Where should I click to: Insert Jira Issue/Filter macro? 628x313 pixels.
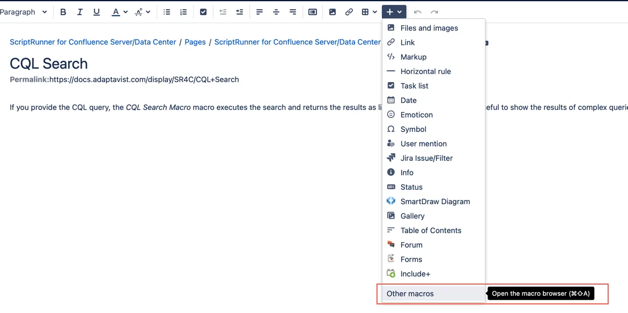coord(434,158)
